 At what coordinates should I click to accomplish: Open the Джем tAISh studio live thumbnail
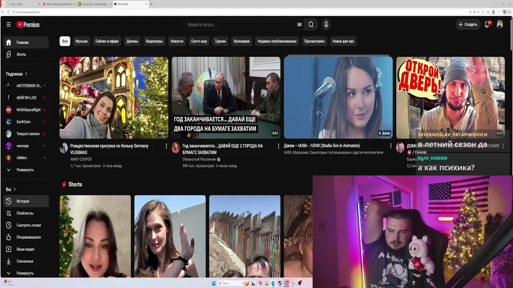pos(338,98)
